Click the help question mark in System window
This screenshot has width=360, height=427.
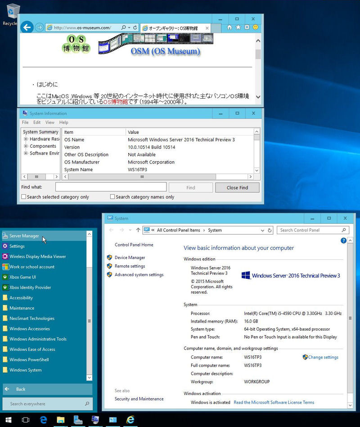[x=343, y=241]
